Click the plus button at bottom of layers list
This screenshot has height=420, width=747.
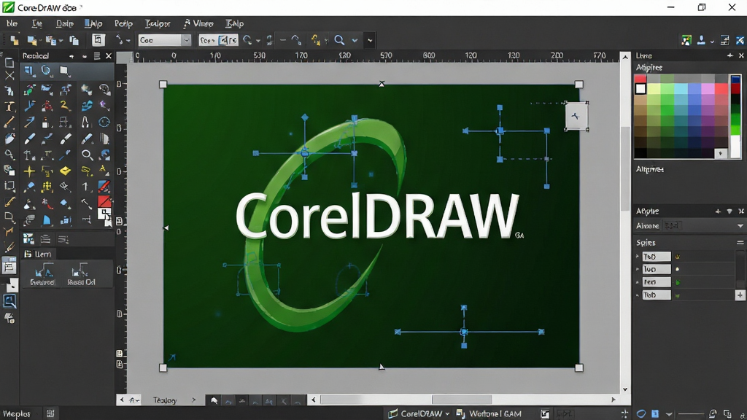(x=740, y=295)
